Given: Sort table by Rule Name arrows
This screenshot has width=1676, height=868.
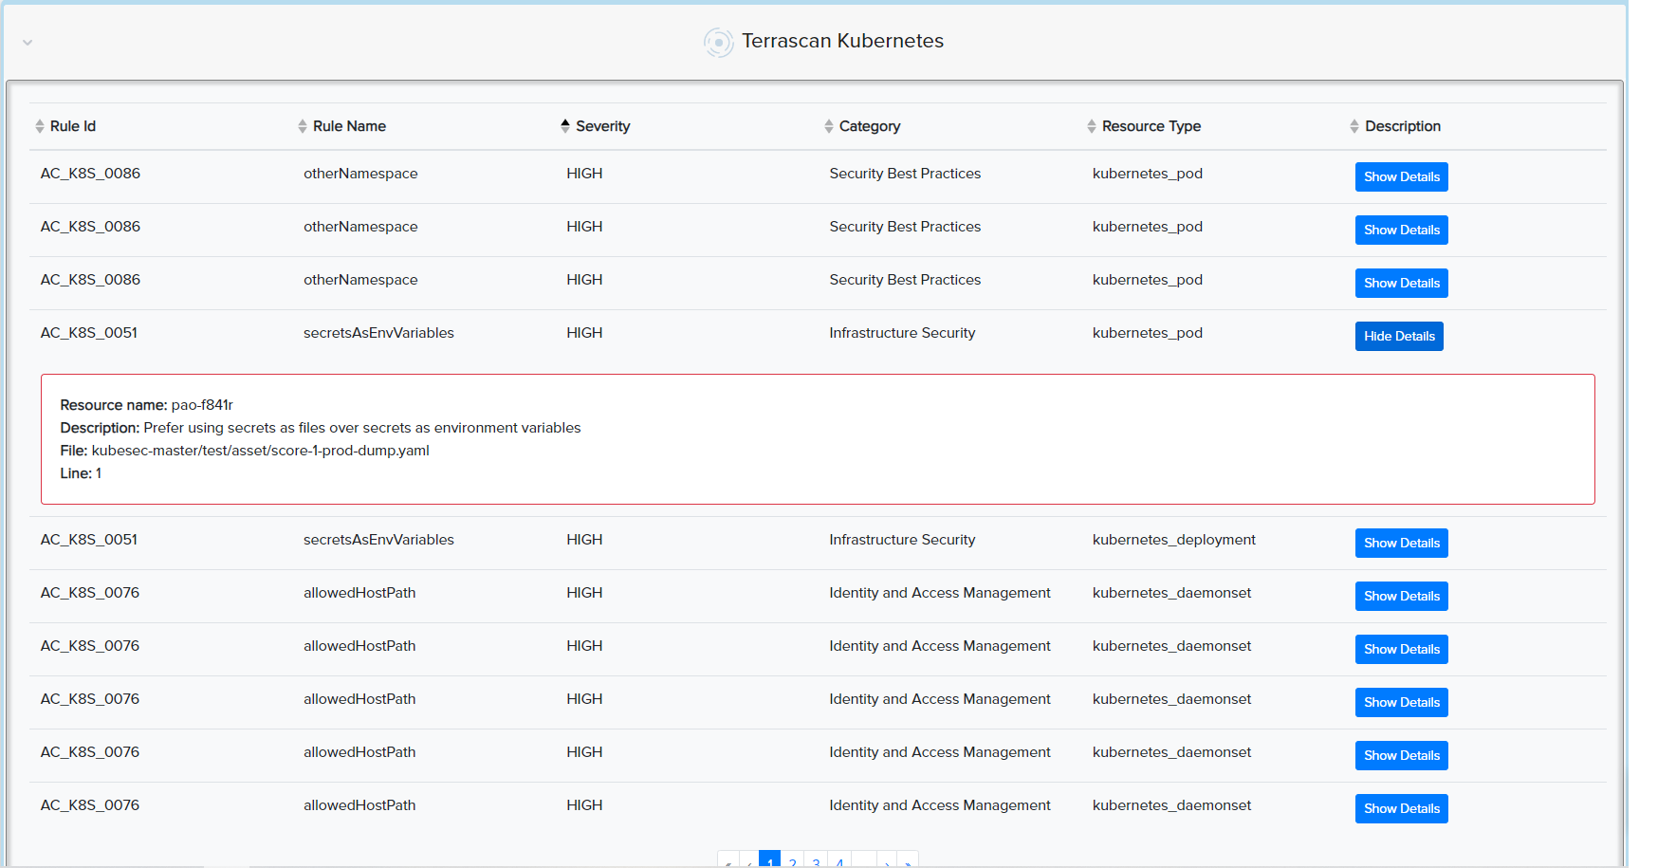Looking at the screenshot, I should click(303, 126).
